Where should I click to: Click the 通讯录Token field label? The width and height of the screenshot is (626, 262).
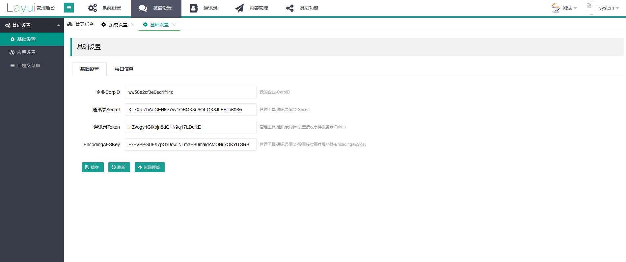(107, 127)
